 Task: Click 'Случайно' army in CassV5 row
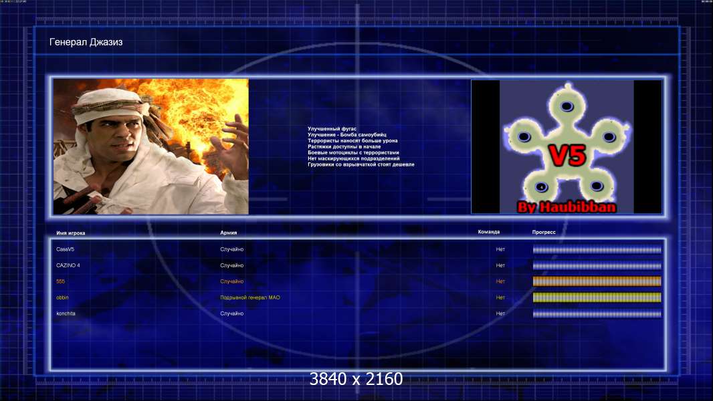[x=232, y=249]
